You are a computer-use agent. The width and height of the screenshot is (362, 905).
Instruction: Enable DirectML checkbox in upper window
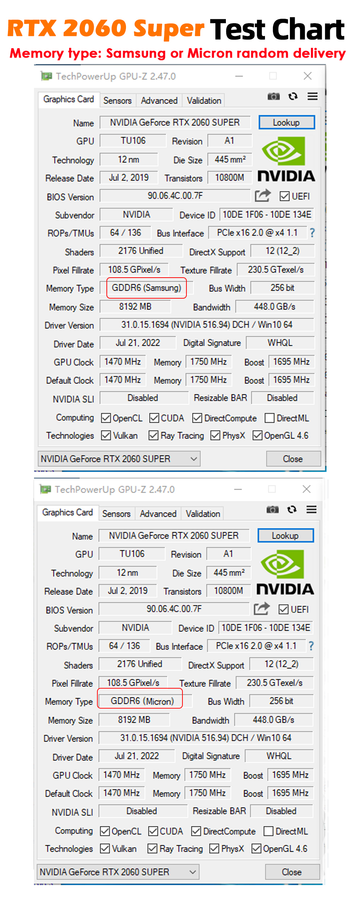(269, 418)
